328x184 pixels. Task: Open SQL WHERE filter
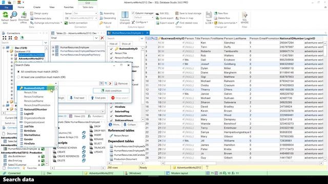(244, 18)
